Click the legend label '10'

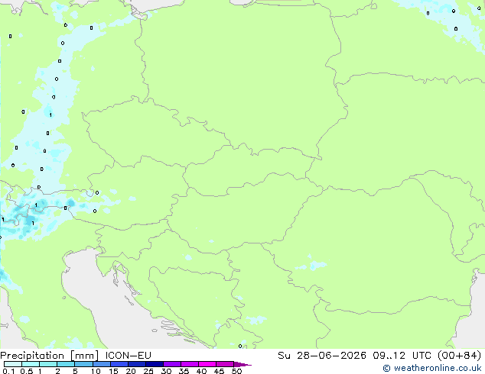[x=96, y=371]
